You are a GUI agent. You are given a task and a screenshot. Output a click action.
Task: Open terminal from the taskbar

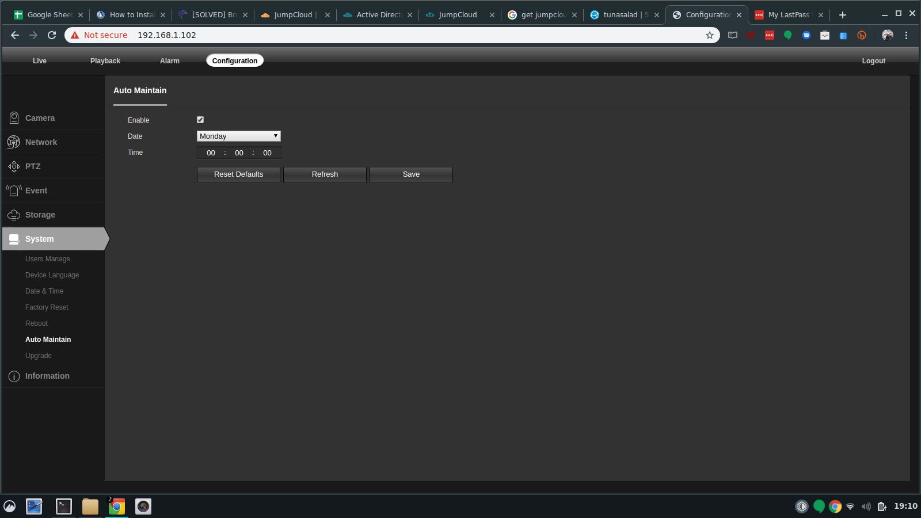coord(63,506)
